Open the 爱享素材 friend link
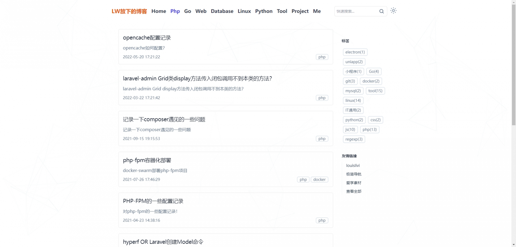Screen dimensions: 516x247 (x=354, y=183)
